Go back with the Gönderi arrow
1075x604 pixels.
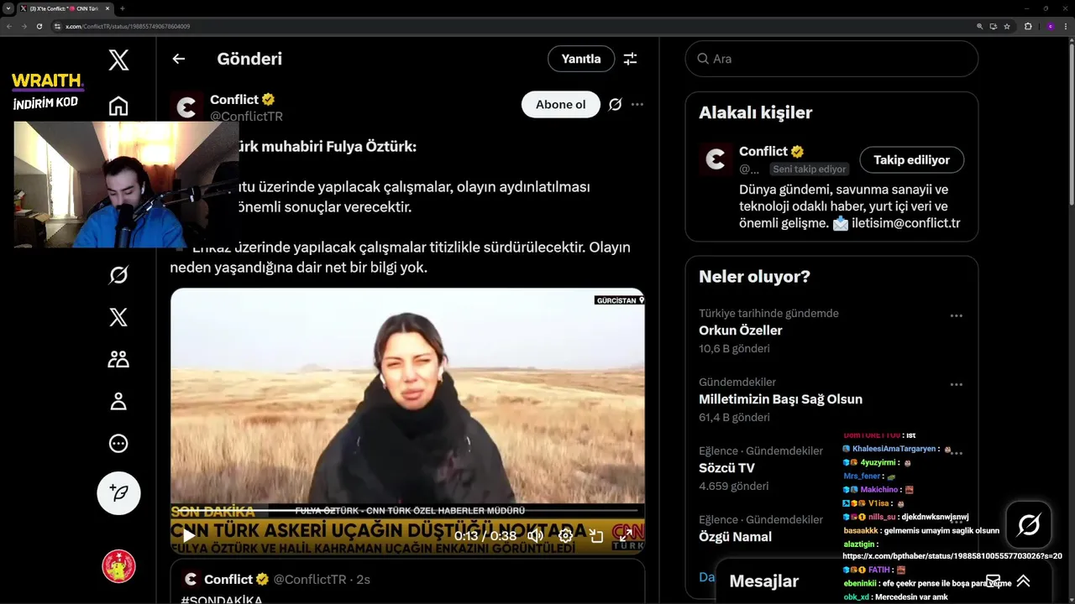tap(178, 59)
